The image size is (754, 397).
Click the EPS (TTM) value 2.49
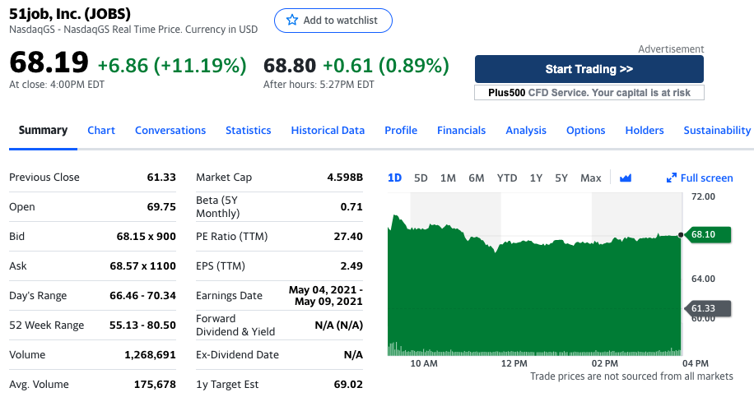351,266
